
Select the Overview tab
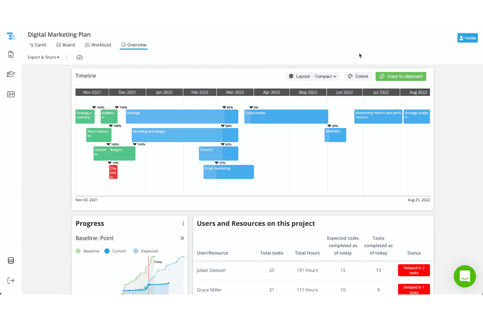tap(134, 45)
